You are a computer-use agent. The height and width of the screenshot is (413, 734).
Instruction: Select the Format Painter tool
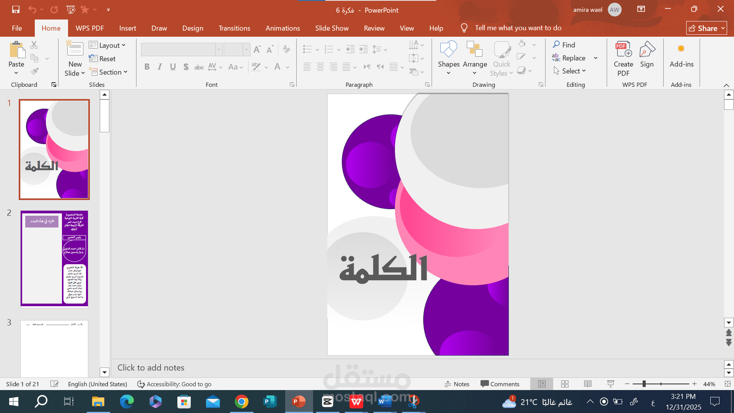[x=34, y=71]
